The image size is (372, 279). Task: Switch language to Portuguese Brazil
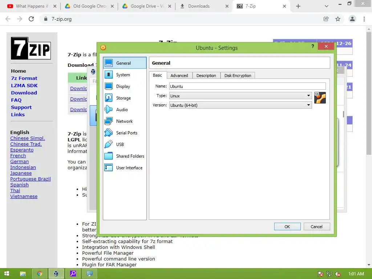[x=31, y=179]
